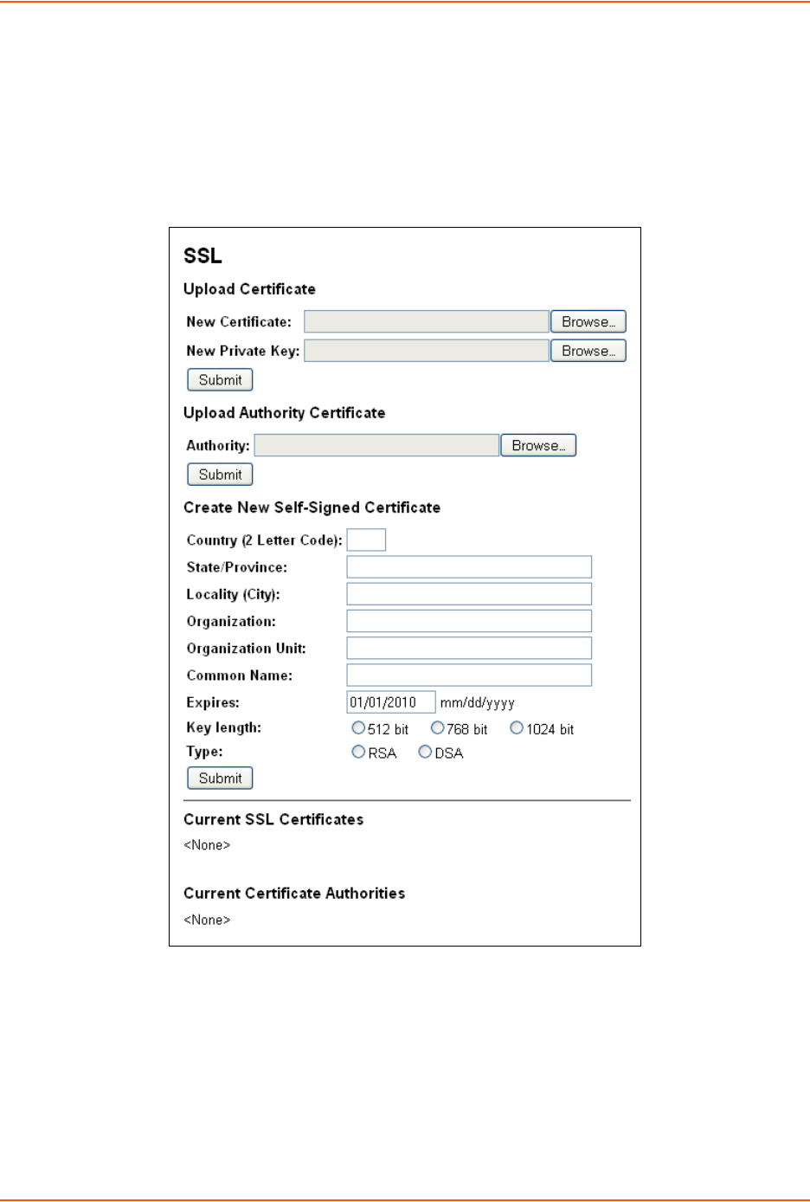Choose 1024 bit key length option

517,728
